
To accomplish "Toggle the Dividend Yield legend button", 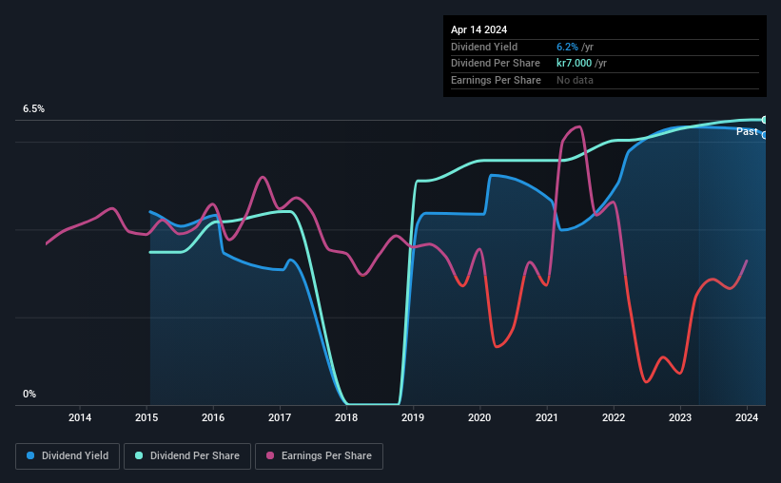I will pos(68,456).
